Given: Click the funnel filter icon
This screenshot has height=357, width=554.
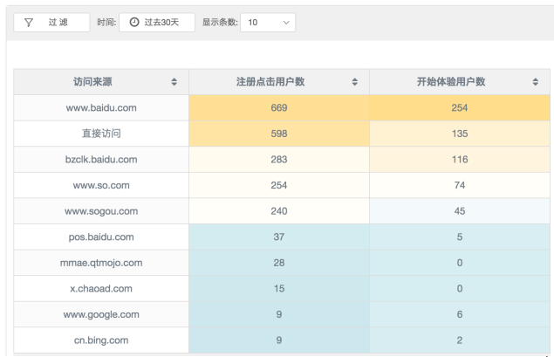Looking at the screenshot, I should (29, 23).
